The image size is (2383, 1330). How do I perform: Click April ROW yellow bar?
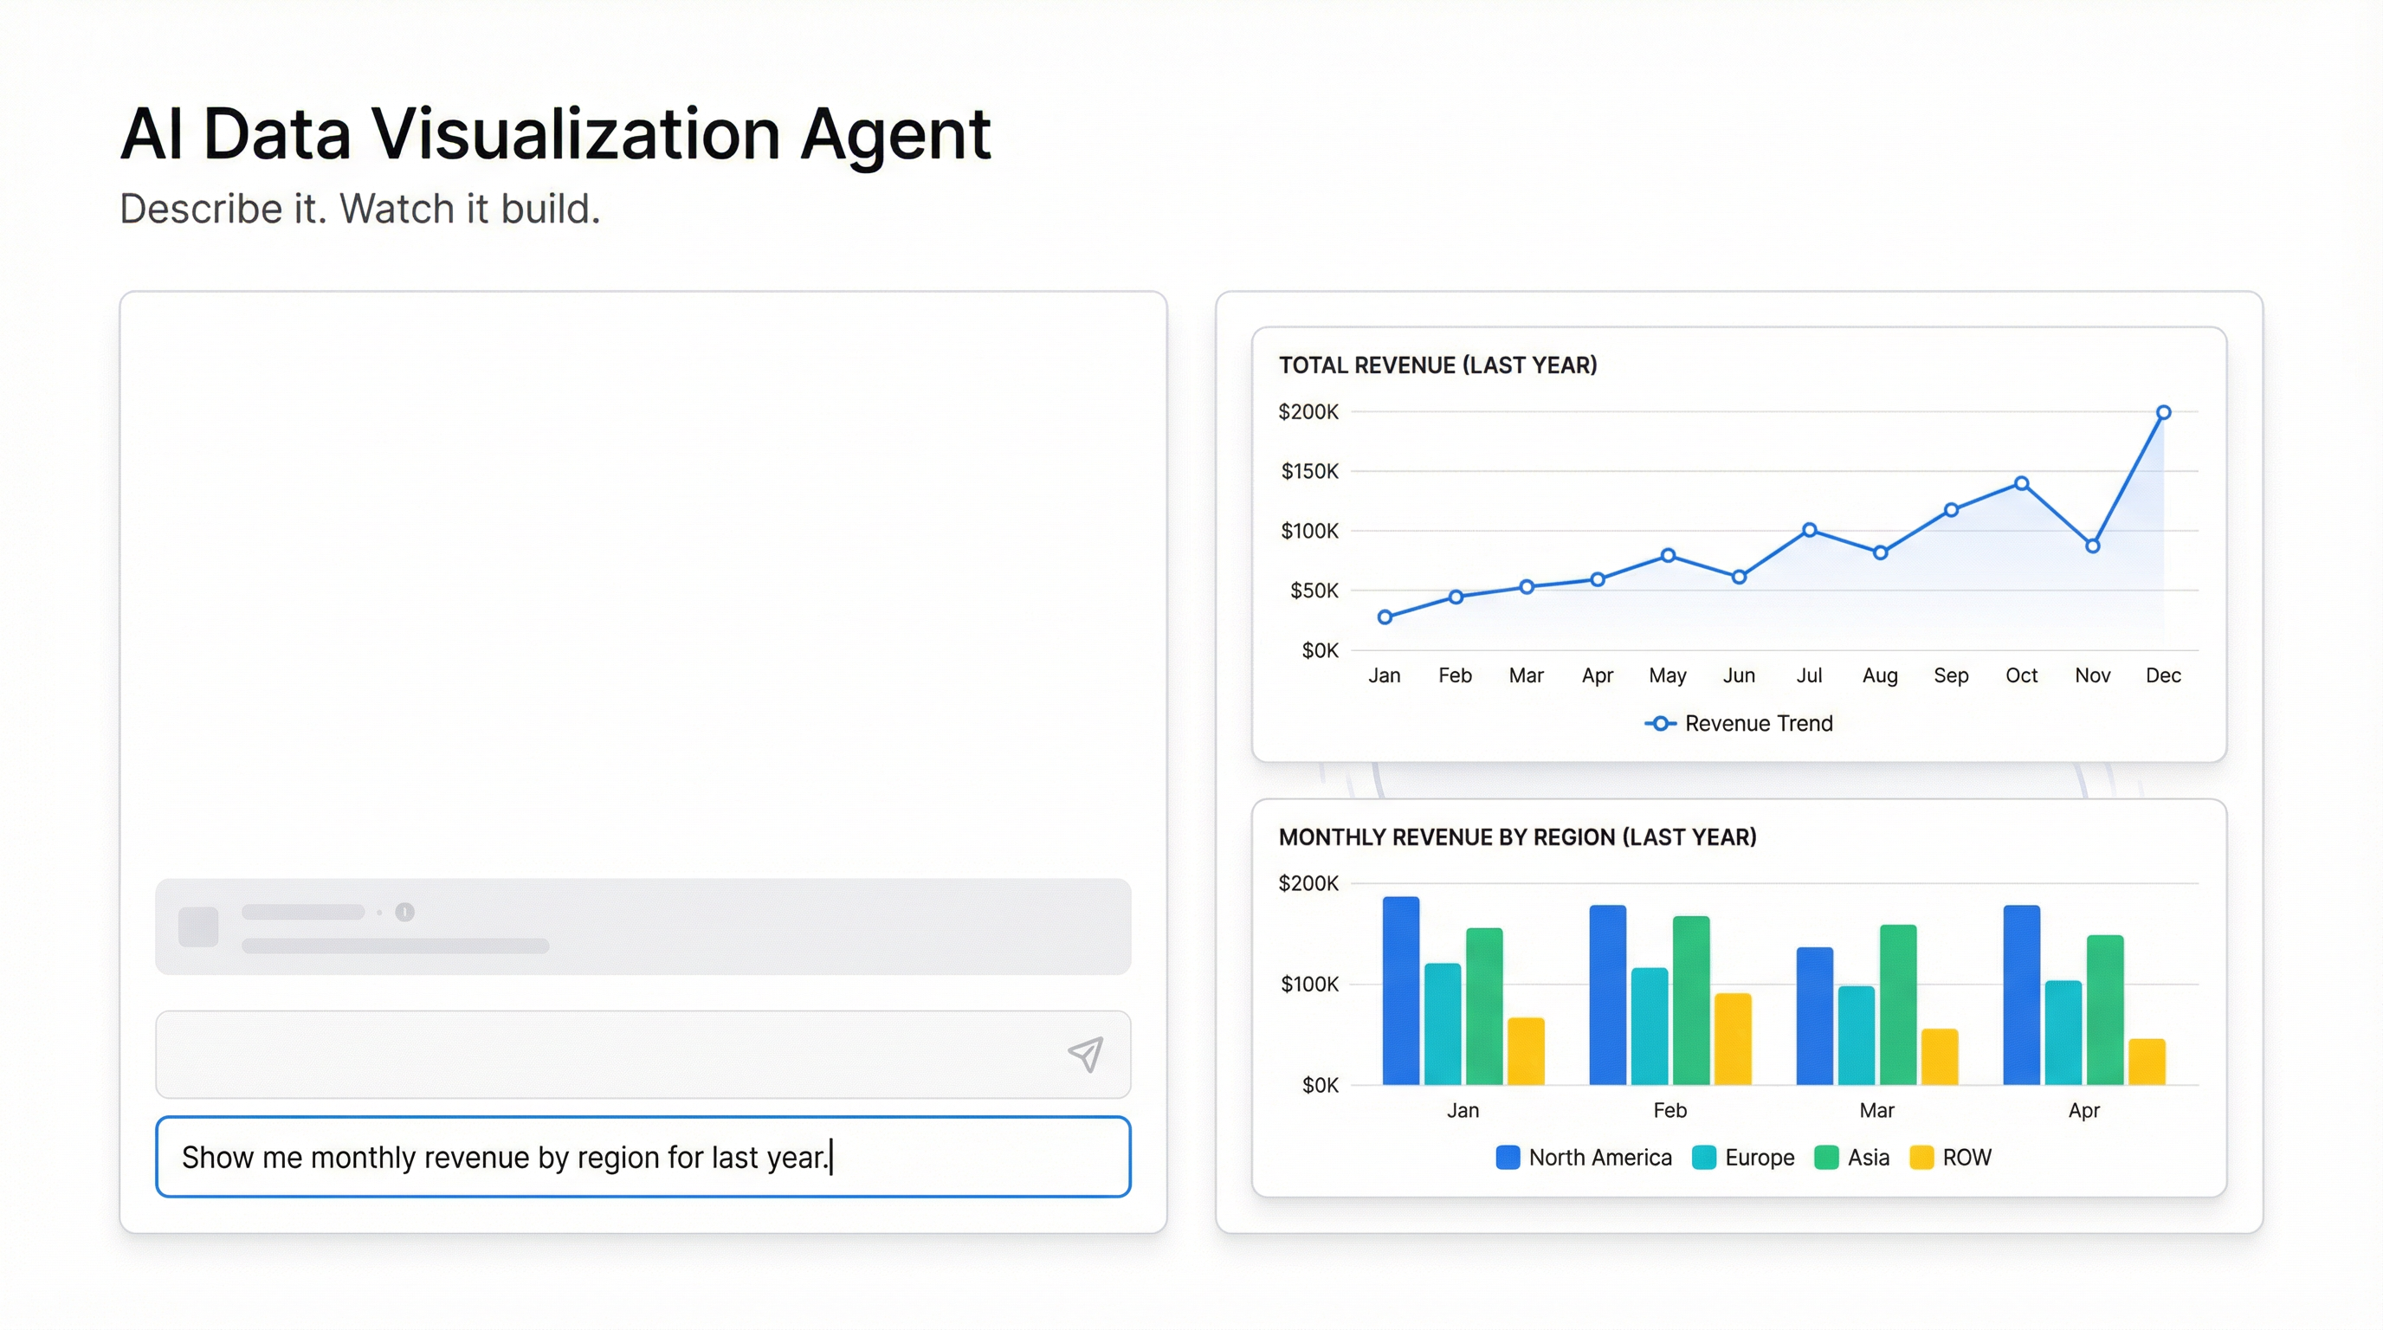pos(2147,1062)
